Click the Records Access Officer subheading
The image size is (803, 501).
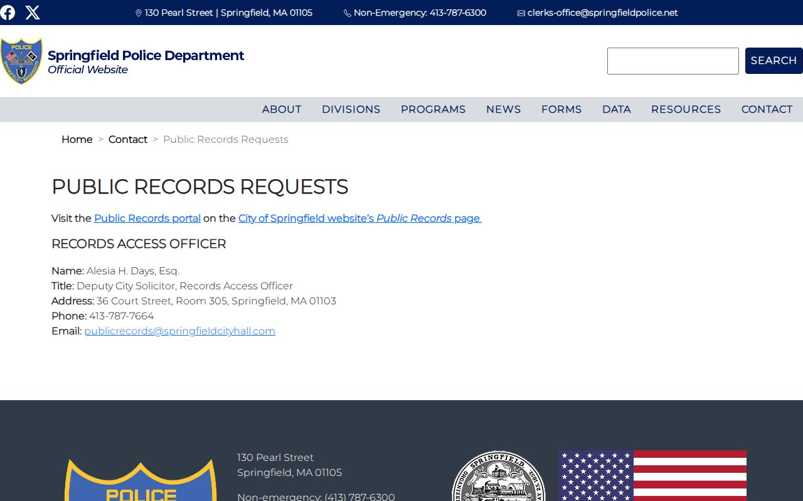139,244
